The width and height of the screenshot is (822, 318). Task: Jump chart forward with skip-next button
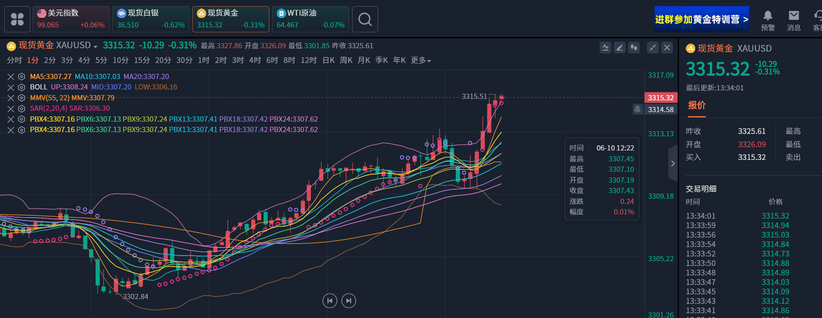coord(349,300)
